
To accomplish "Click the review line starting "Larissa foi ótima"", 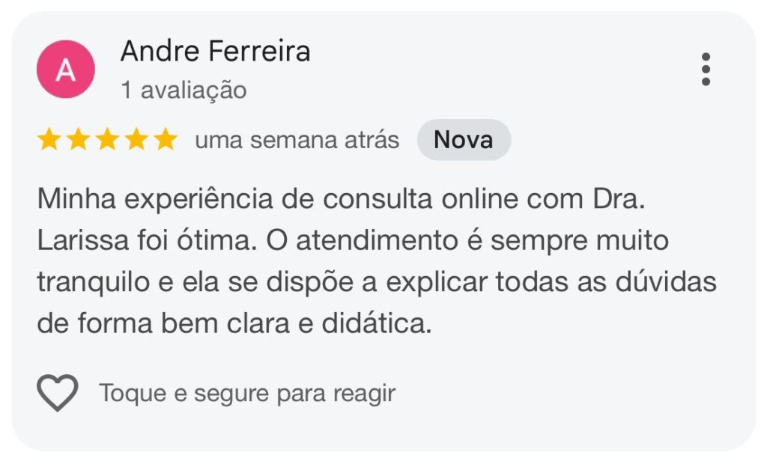I will tap(352, 242).
